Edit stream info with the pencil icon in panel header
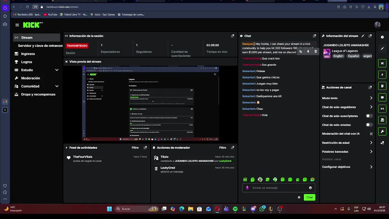Screen dimensions: 389x219 pos(363,36)
